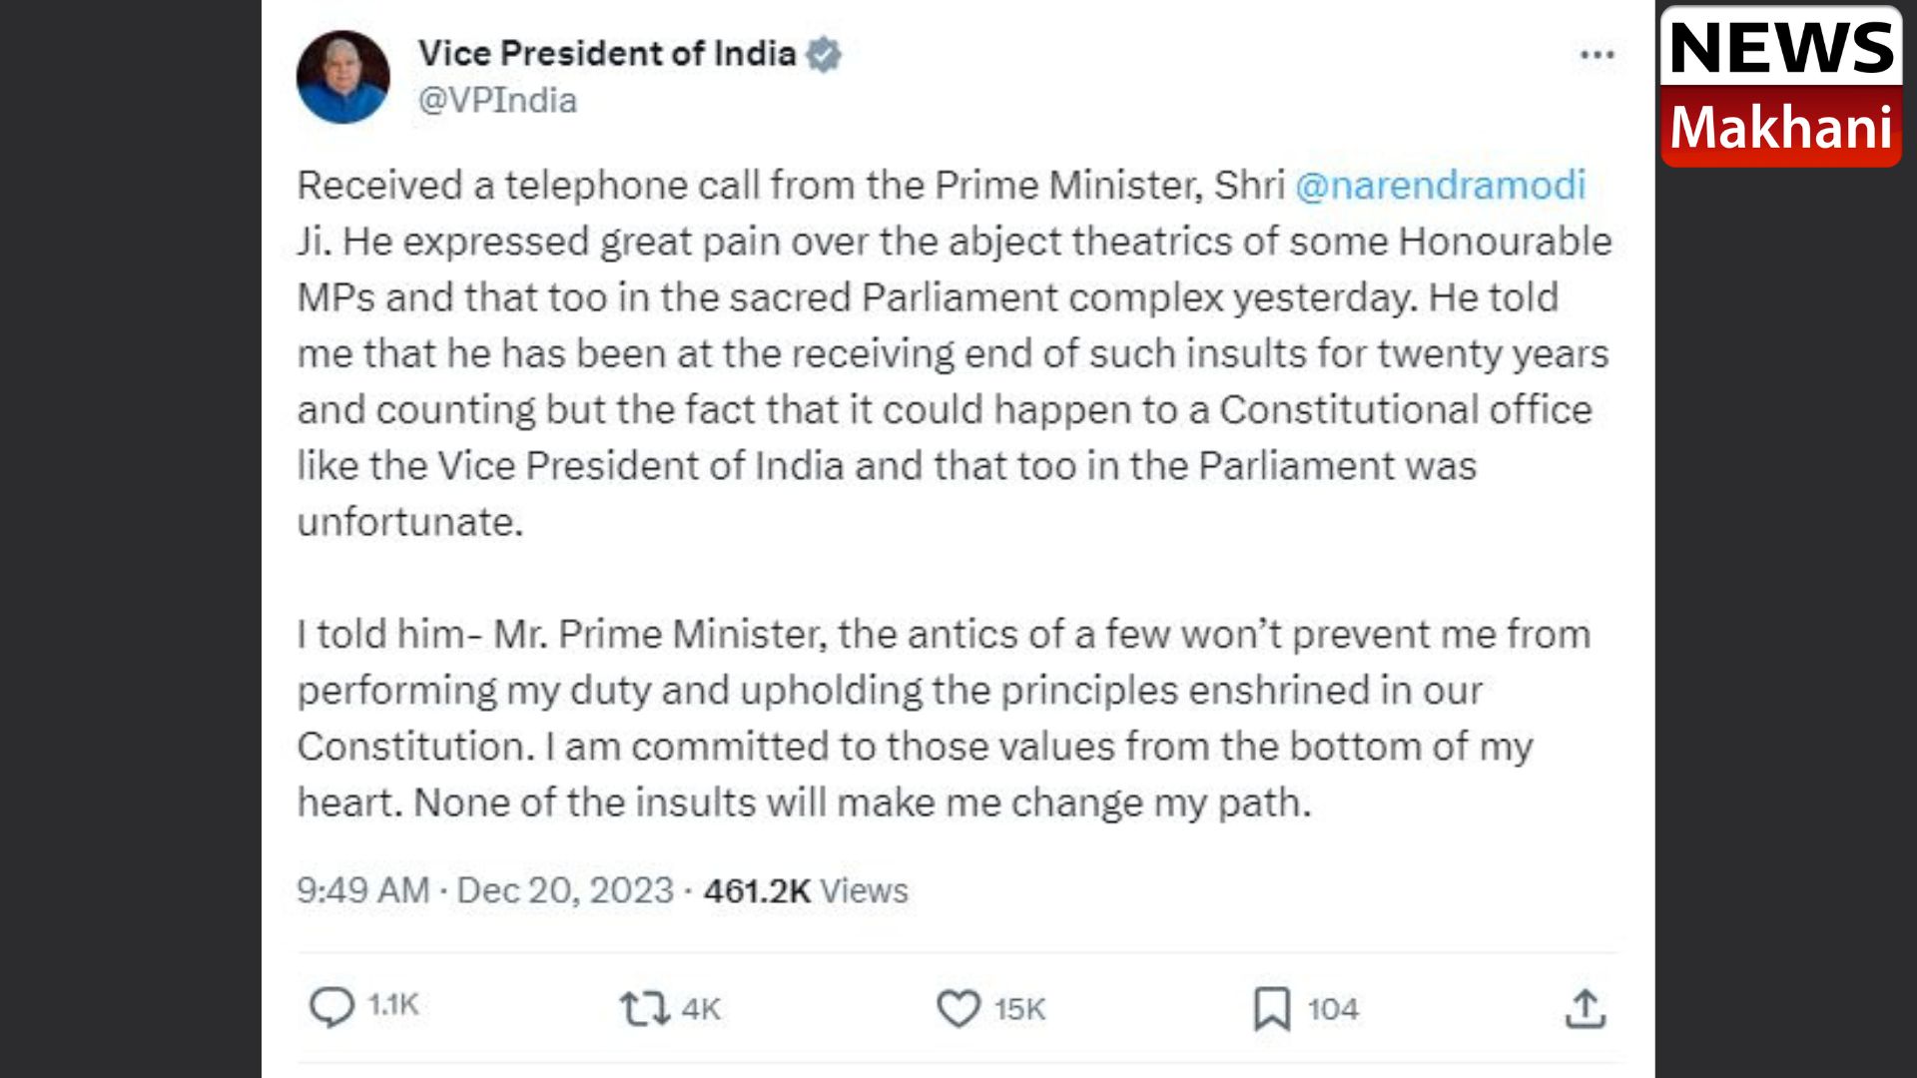
Task: Click the Vice President of India display name
Action: [607, 53]
